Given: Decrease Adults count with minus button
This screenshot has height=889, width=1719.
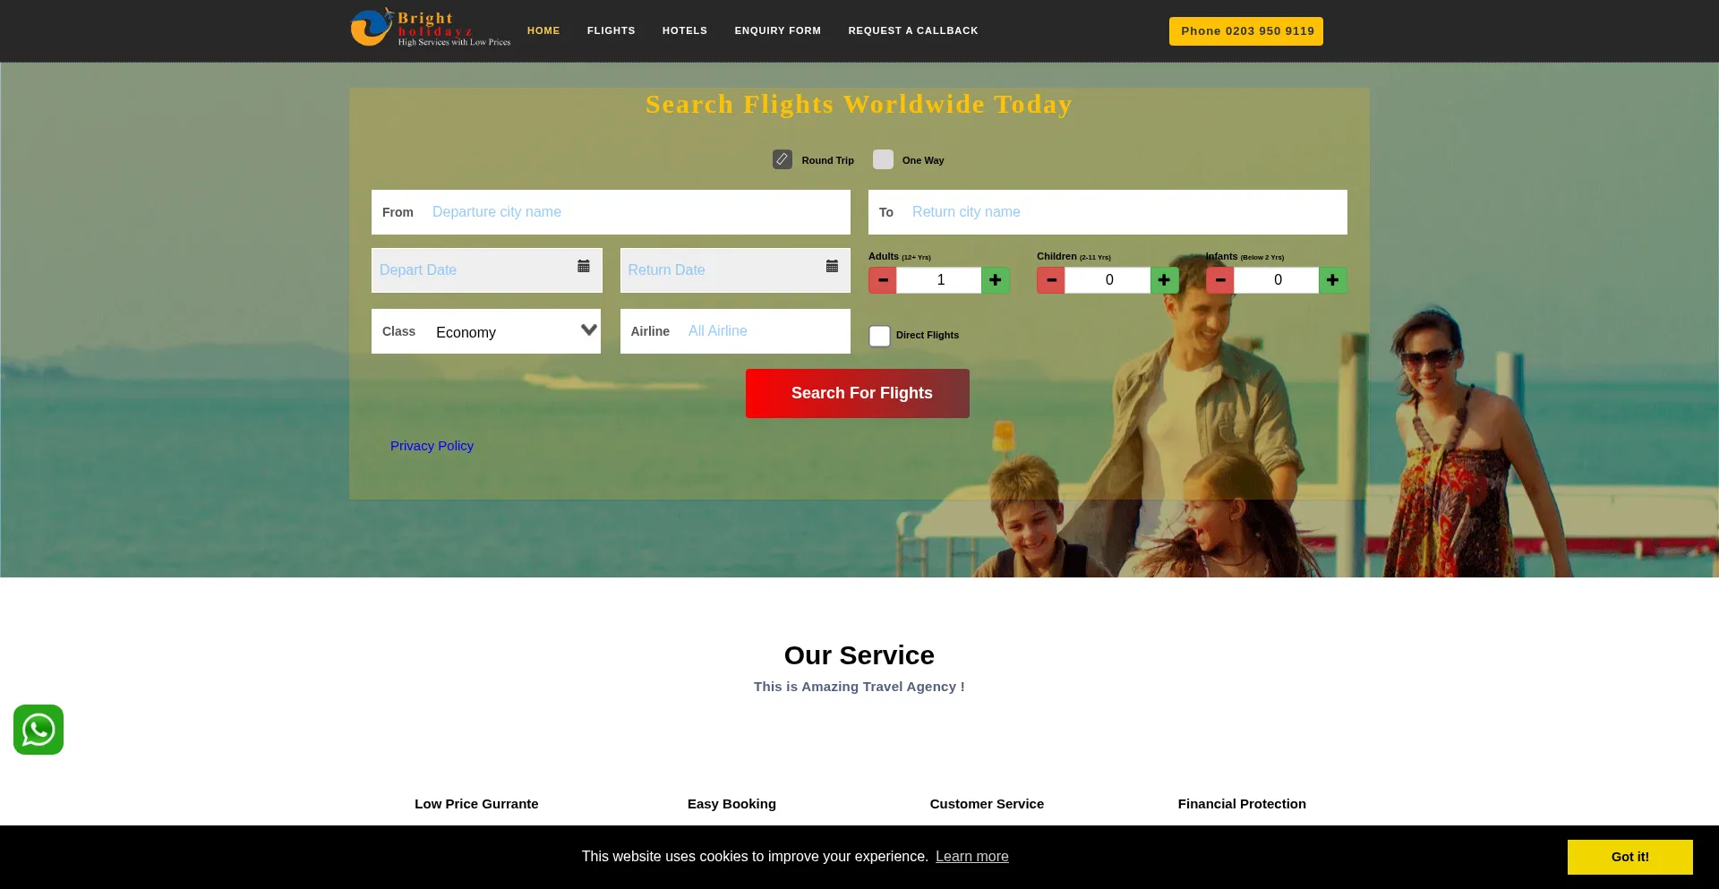Looking at the screenshot, I should click(883, 280).
